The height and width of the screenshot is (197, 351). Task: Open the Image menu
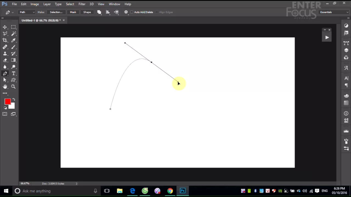[x=35, y=4]
